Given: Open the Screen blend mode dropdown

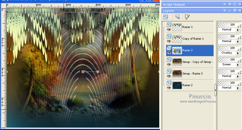Looking at the screenshot, I should 238,64.
